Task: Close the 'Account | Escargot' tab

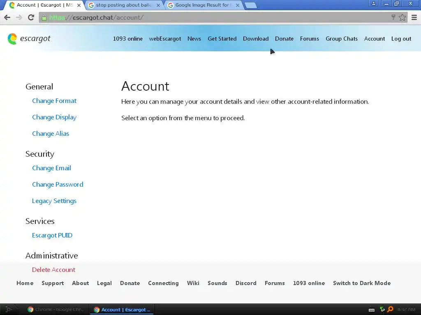Action: tap(79, 5)
